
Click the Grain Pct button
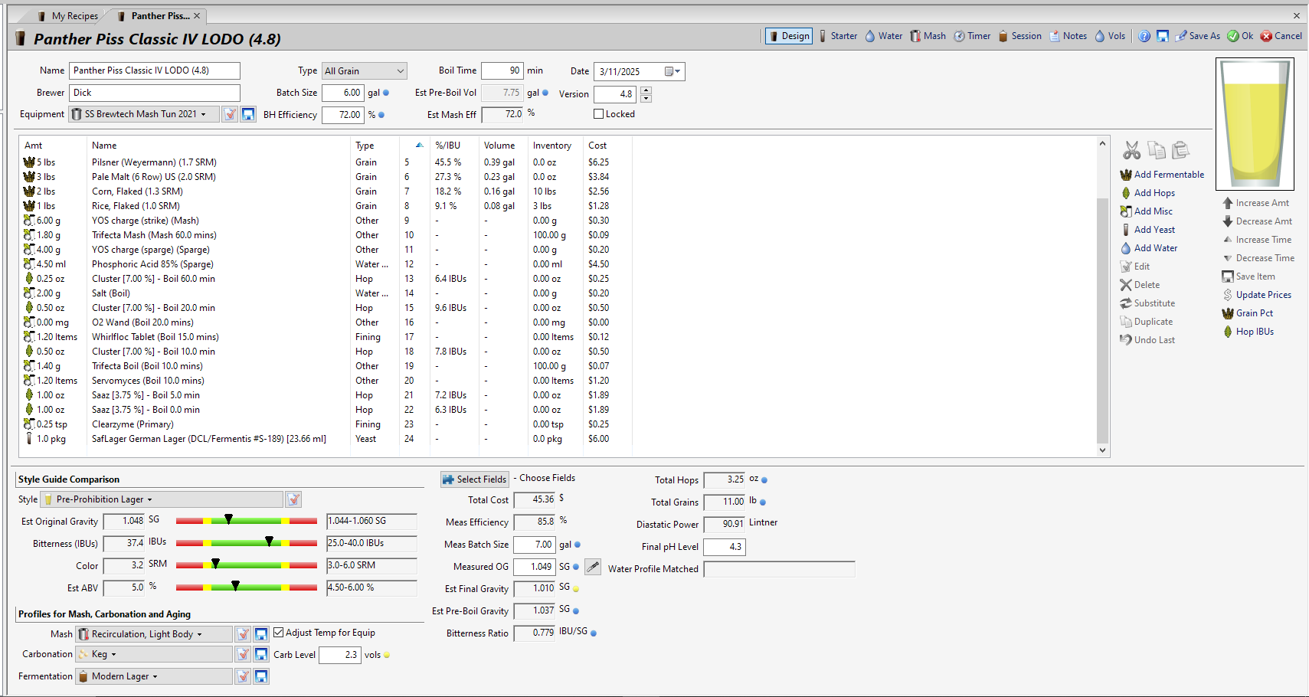[1247, 313]
